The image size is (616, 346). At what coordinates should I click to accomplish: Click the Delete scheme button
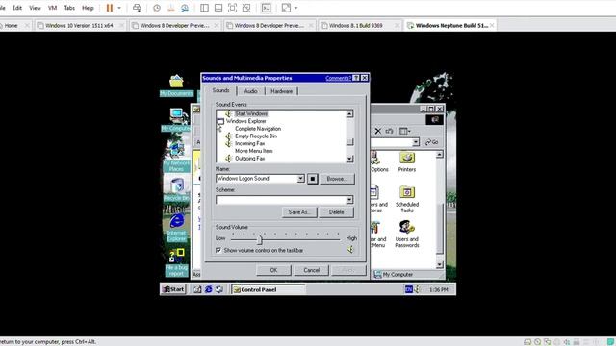336,212
